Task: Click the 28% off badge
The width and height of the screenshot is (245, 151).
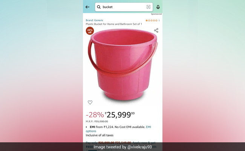Action: [x=90, y=31]
